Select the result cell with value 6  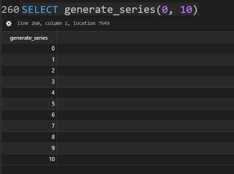point(29,115)
